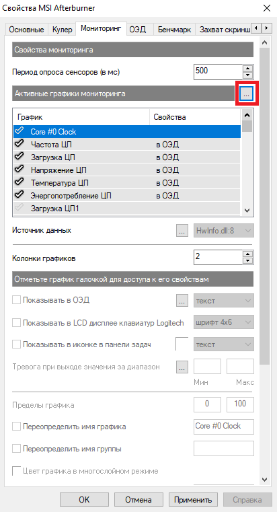The height and width of the screenshot is (512, 277).
Task: Click the Отмена button
Action: (x=138, y=500)
